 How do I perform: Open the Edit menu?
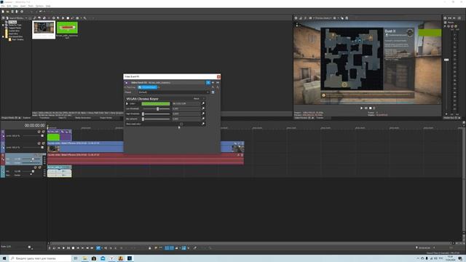[9, 6]
